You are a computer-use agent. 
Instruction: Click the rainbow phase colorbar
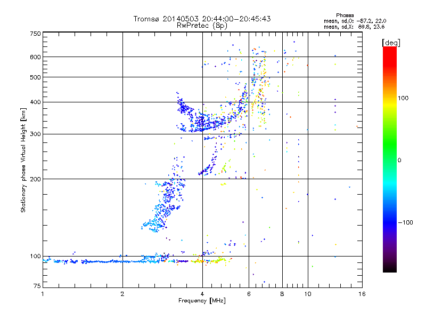(390, 159)
